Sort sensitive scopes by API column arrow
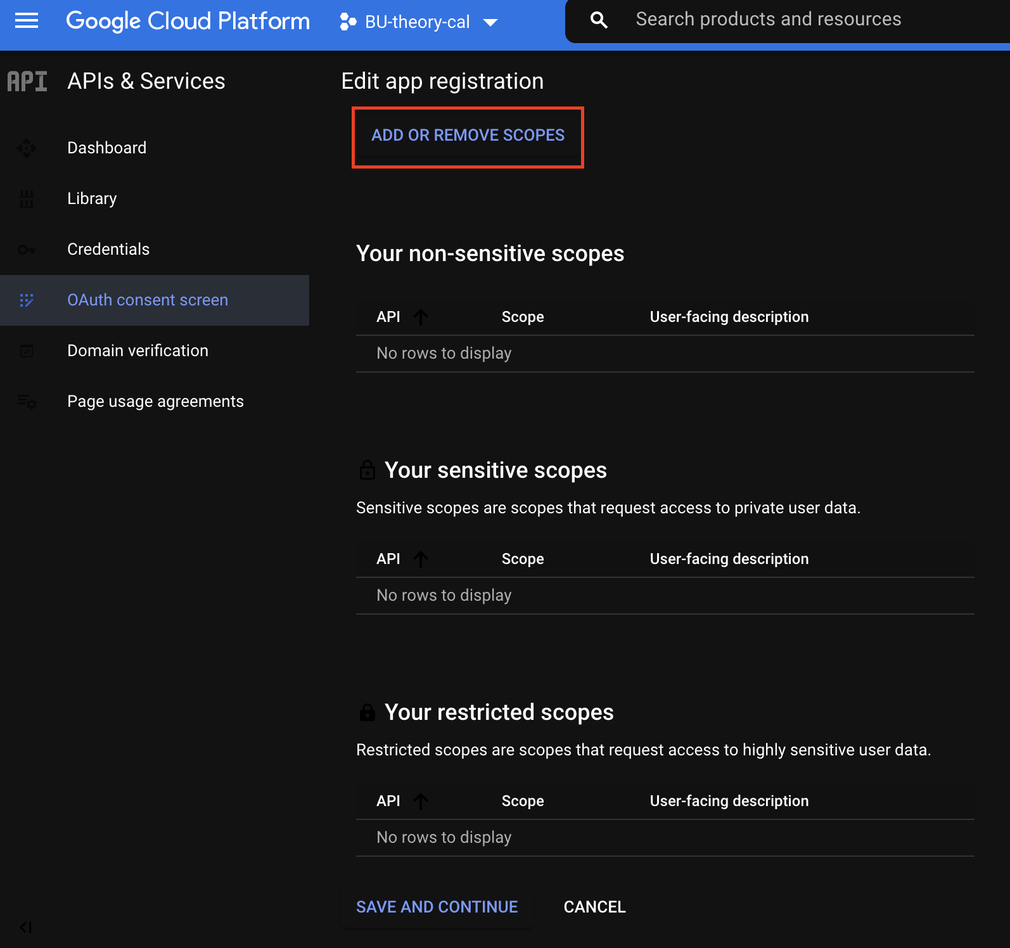Image resolution: width=1010 pixels, height=948 pixels. [x=421, y=559]
